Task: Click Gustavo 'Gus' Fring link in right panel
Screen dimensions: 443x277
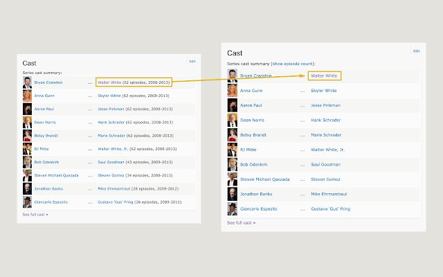Action: click(x=331, y=209)
